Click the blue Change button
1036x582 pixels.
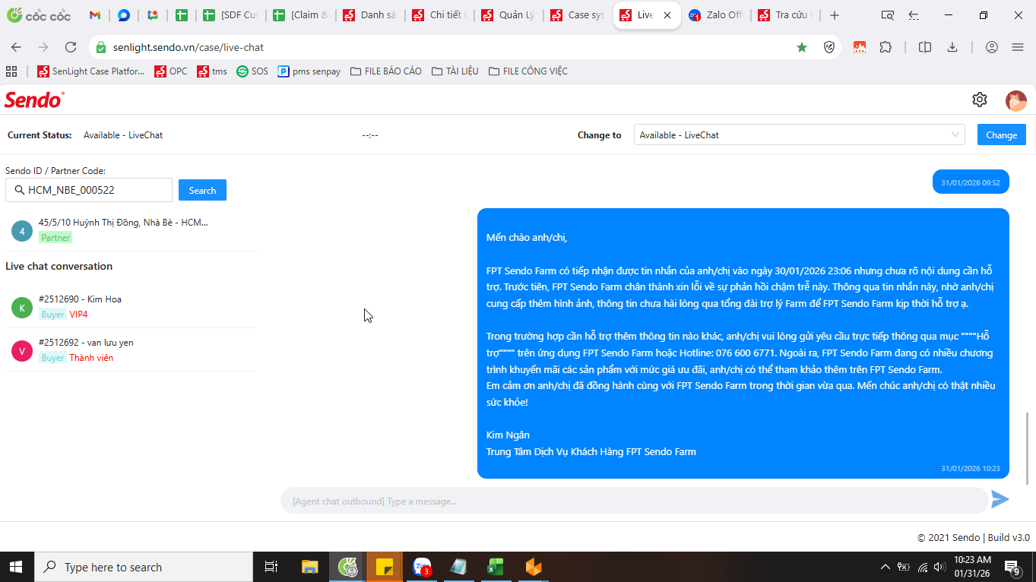(x=1001, y=134)
